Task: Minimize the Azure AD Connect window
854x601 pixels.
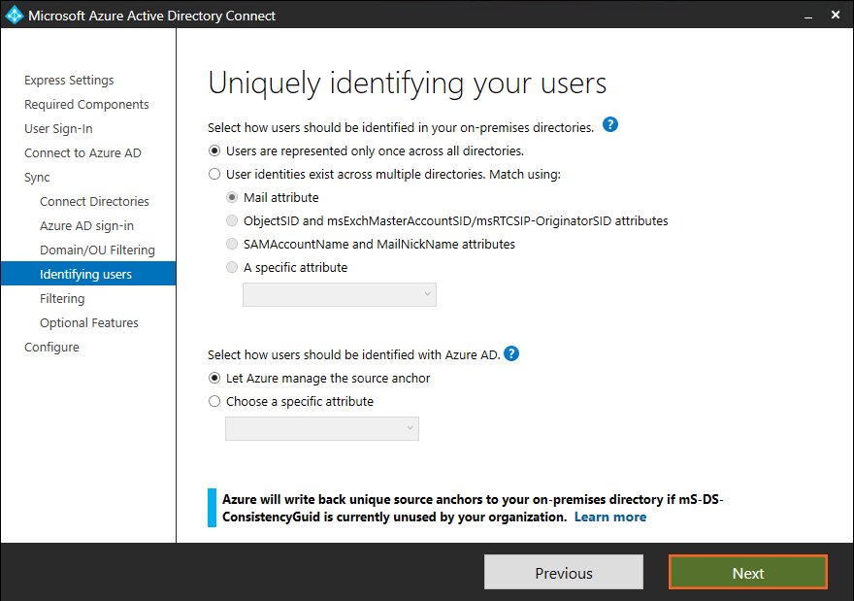Action: pyautogui.click(x=805, y=15)
